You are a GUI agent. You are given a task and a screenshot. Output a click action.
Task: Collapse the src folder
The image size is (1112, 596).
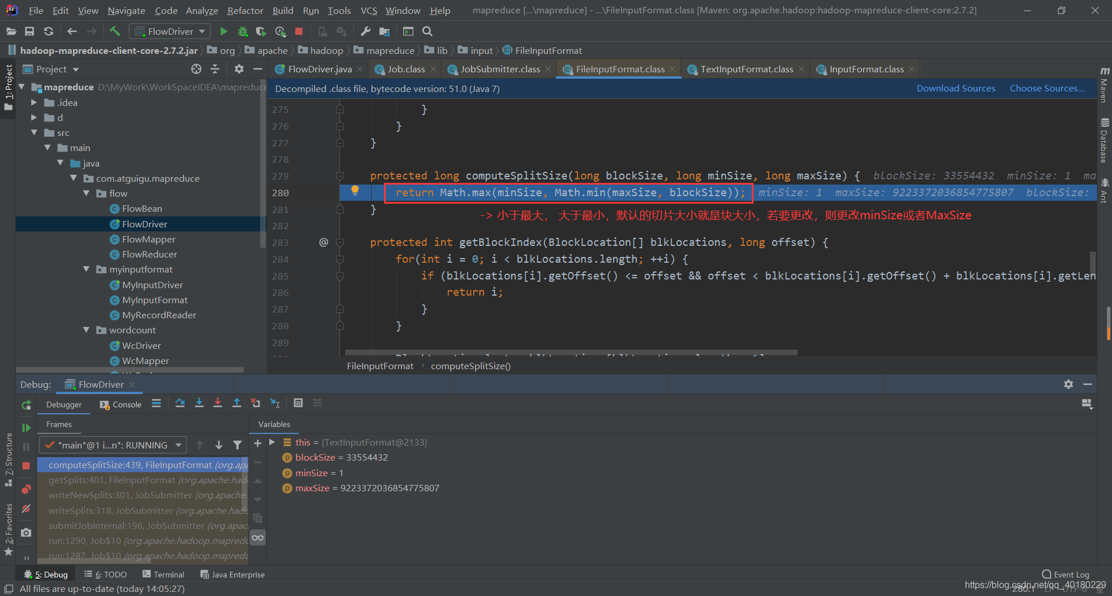(34, 133)
